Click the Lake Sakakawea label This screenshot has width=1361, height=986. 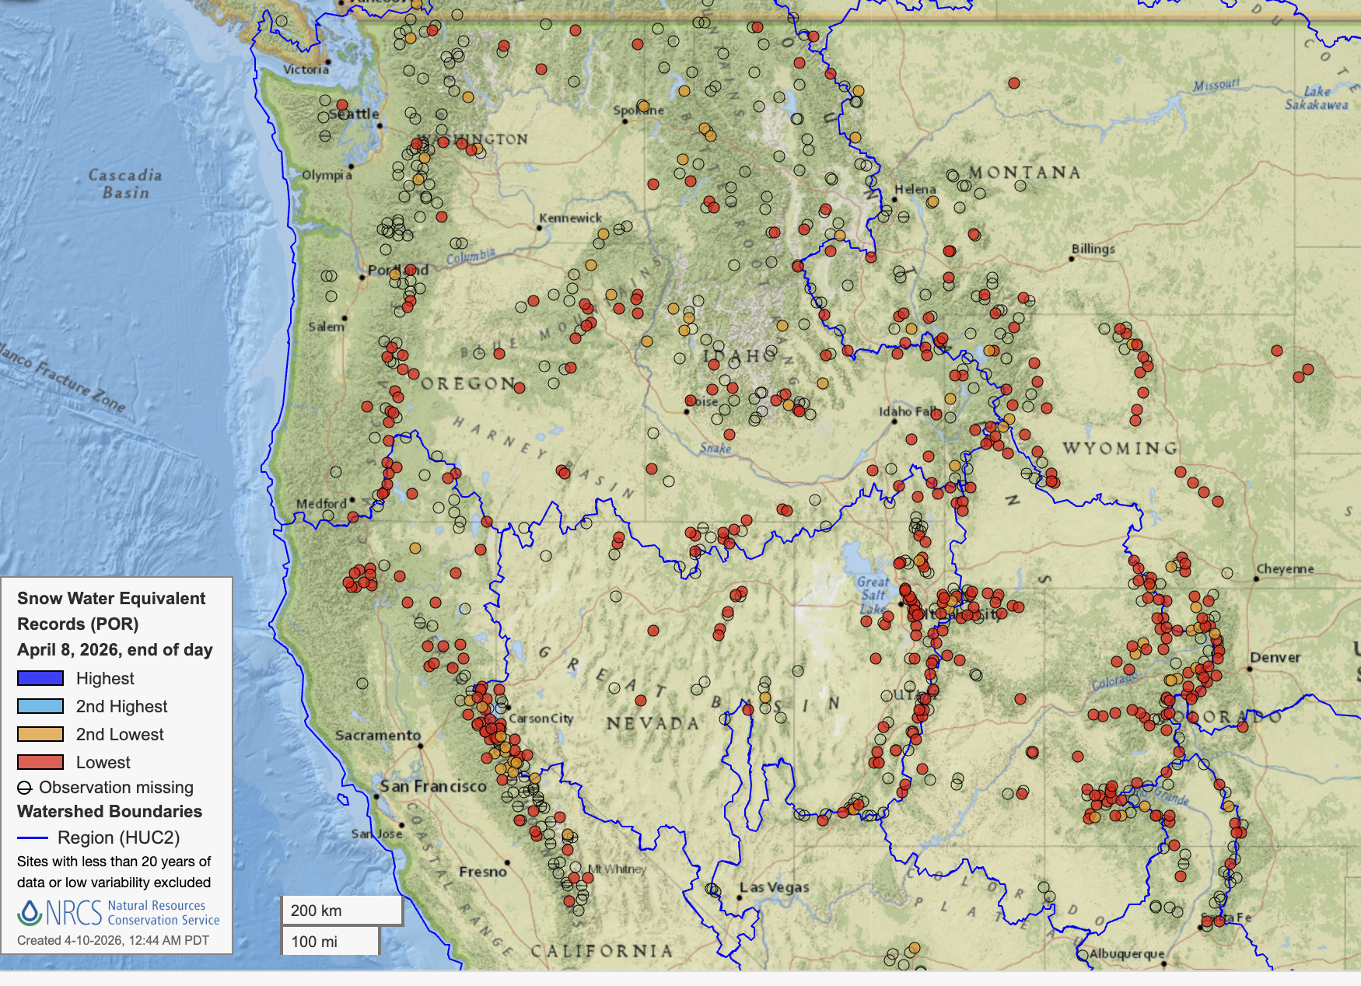(1316, 98)
